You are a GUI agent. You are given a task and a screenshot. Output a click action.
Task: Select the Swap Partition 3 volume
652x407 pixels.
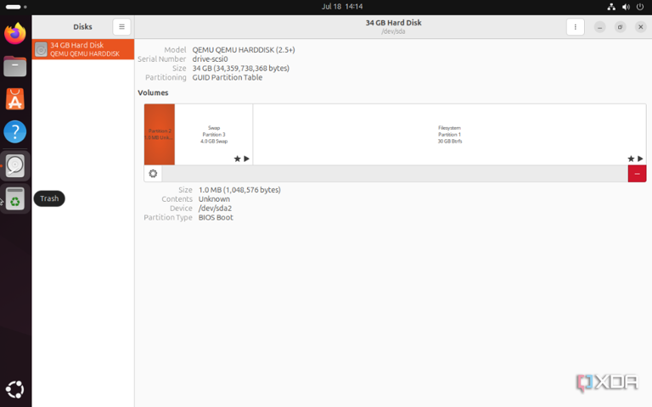[x=214, y=134]
